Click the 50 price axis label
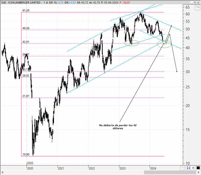201x175 pixels. (x=188, y=29)
